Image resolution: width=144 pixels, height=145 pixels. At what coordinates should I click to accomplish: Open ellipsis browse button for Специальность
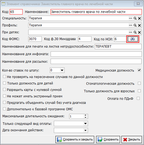131,18
